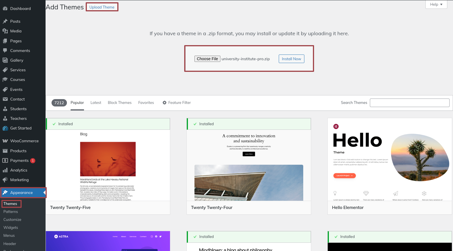
Task: Open Widgets submenu item
Action: pyautogui.click(x=11, y=227)
